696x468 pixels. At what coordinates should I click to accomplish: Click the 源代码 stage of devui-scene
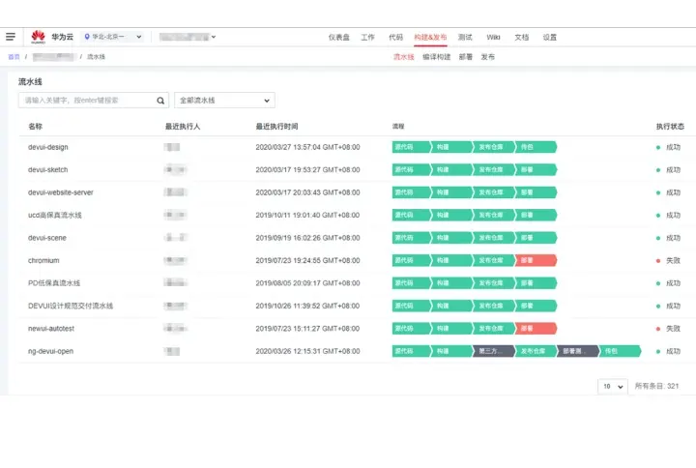tap(411, 238)
